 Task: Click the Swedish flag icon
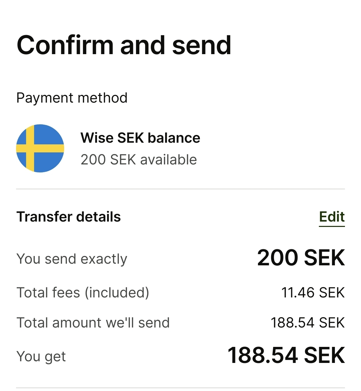coord(40,148)
